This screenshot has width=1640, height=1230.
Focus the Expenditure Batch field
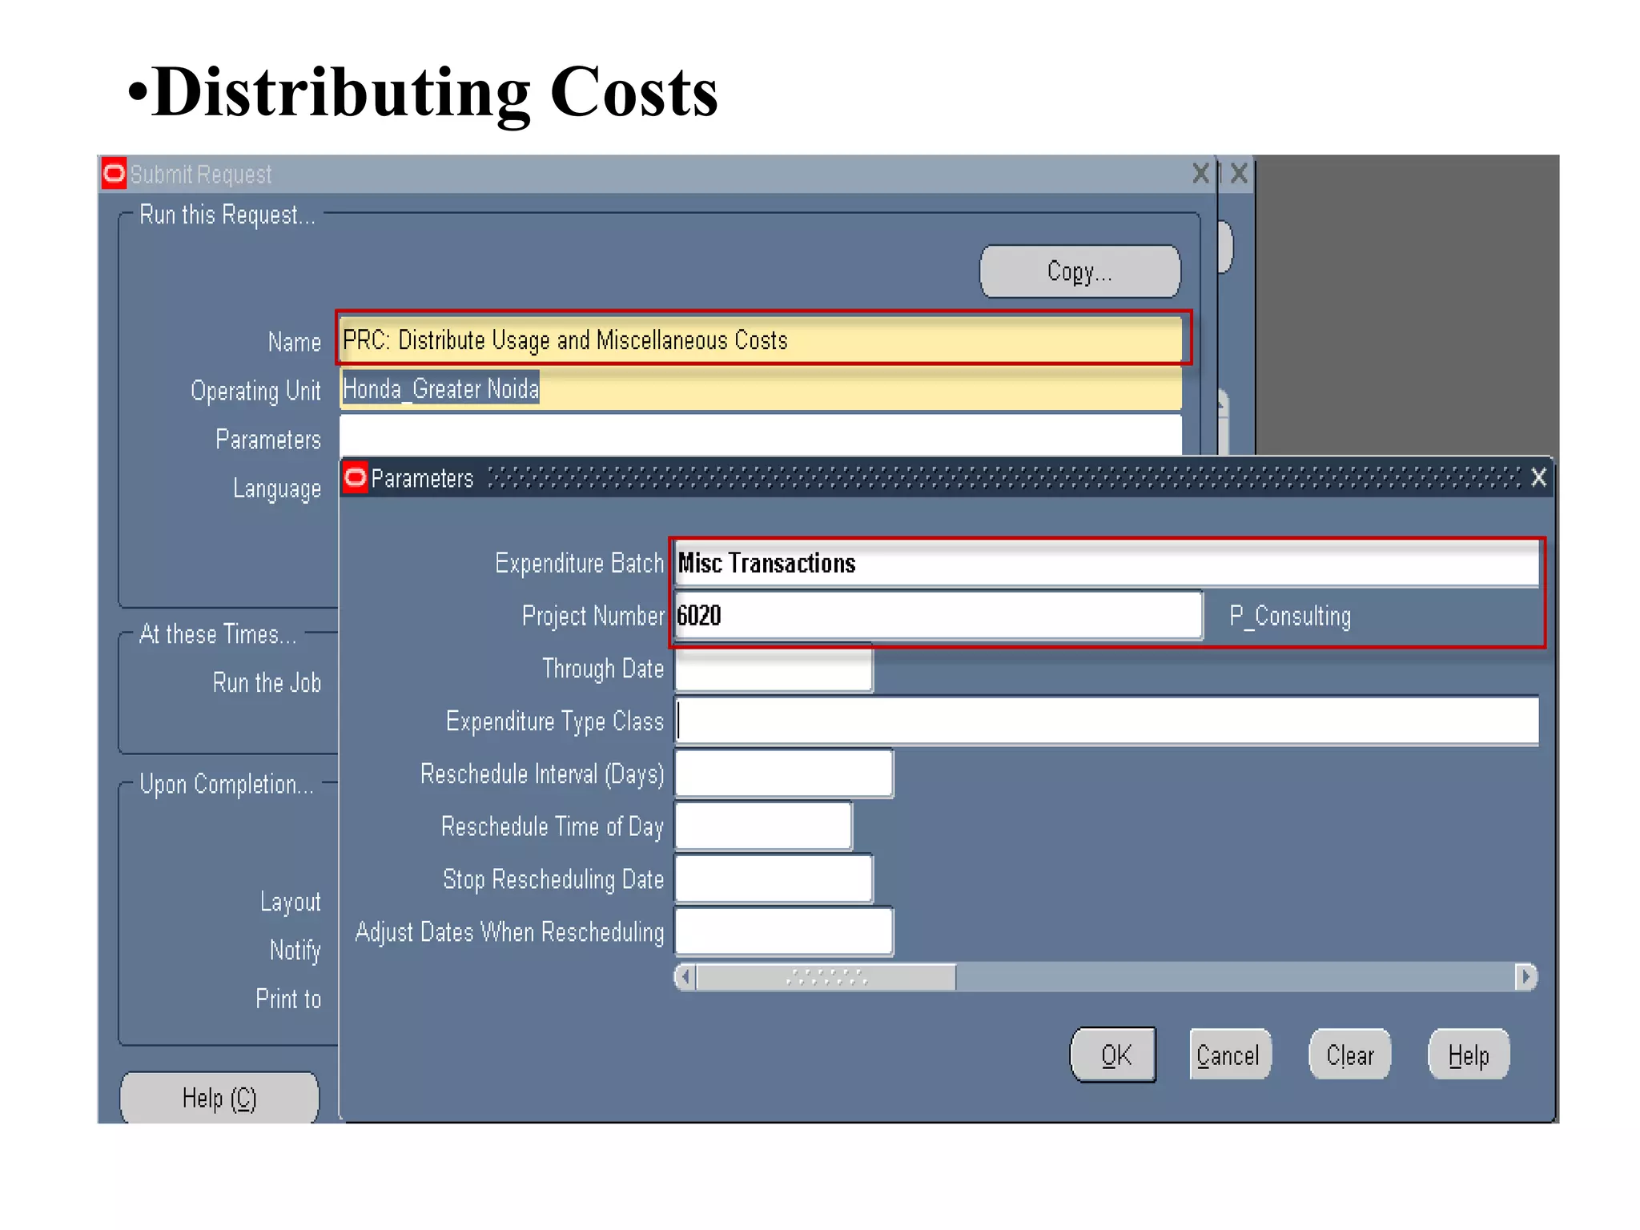1107,563
